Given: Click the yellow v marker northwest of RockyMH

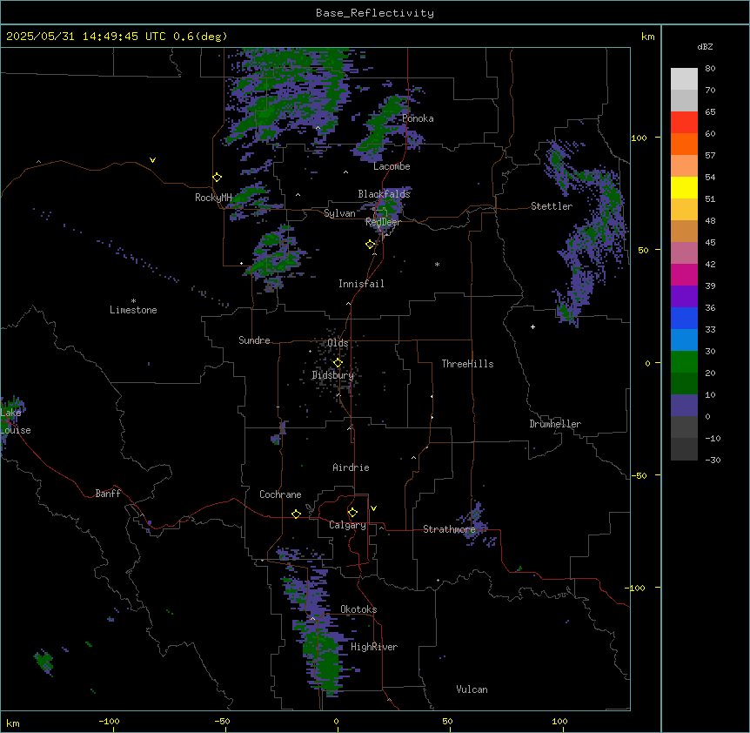Looking at the screenshot, I should click(152, 160).
